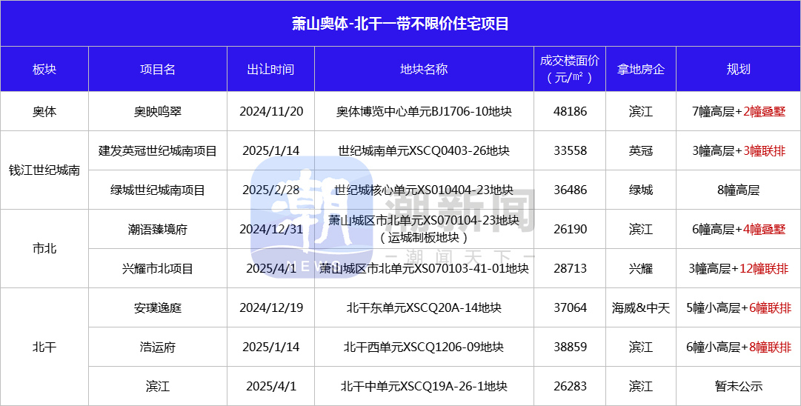The image size is (801, 406).
Task: Select project name 潮语臻境府
Action: (158, 229)
